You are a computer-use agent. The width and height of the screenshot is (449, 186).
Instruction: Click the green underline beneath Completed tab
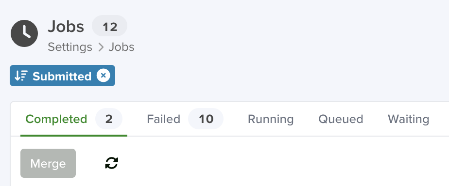click(74, 136)
